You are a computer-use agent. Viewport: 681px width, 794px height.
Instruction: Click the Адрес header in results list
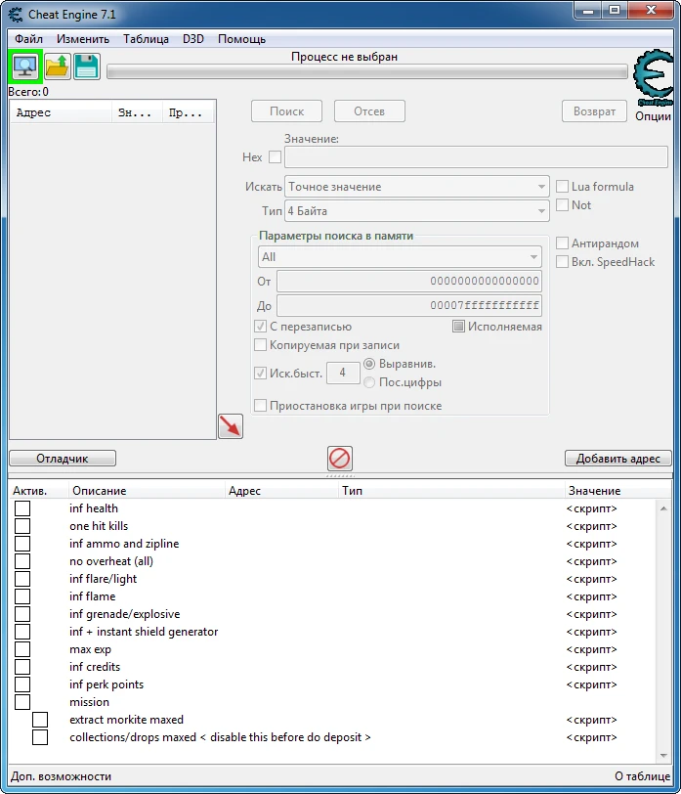click(x=62, y=112)
